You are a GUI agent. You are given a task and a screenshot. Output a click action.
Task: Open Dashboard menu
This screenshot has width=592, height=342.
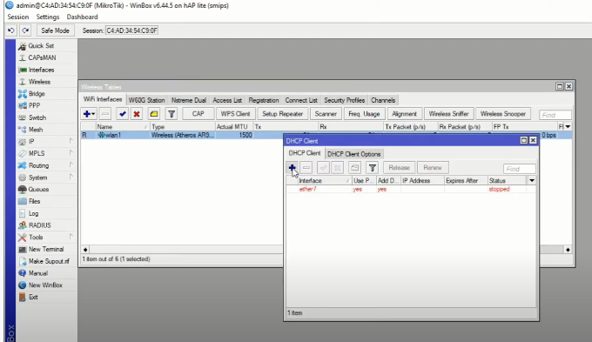pyautogui.click(x=83, y=17)
